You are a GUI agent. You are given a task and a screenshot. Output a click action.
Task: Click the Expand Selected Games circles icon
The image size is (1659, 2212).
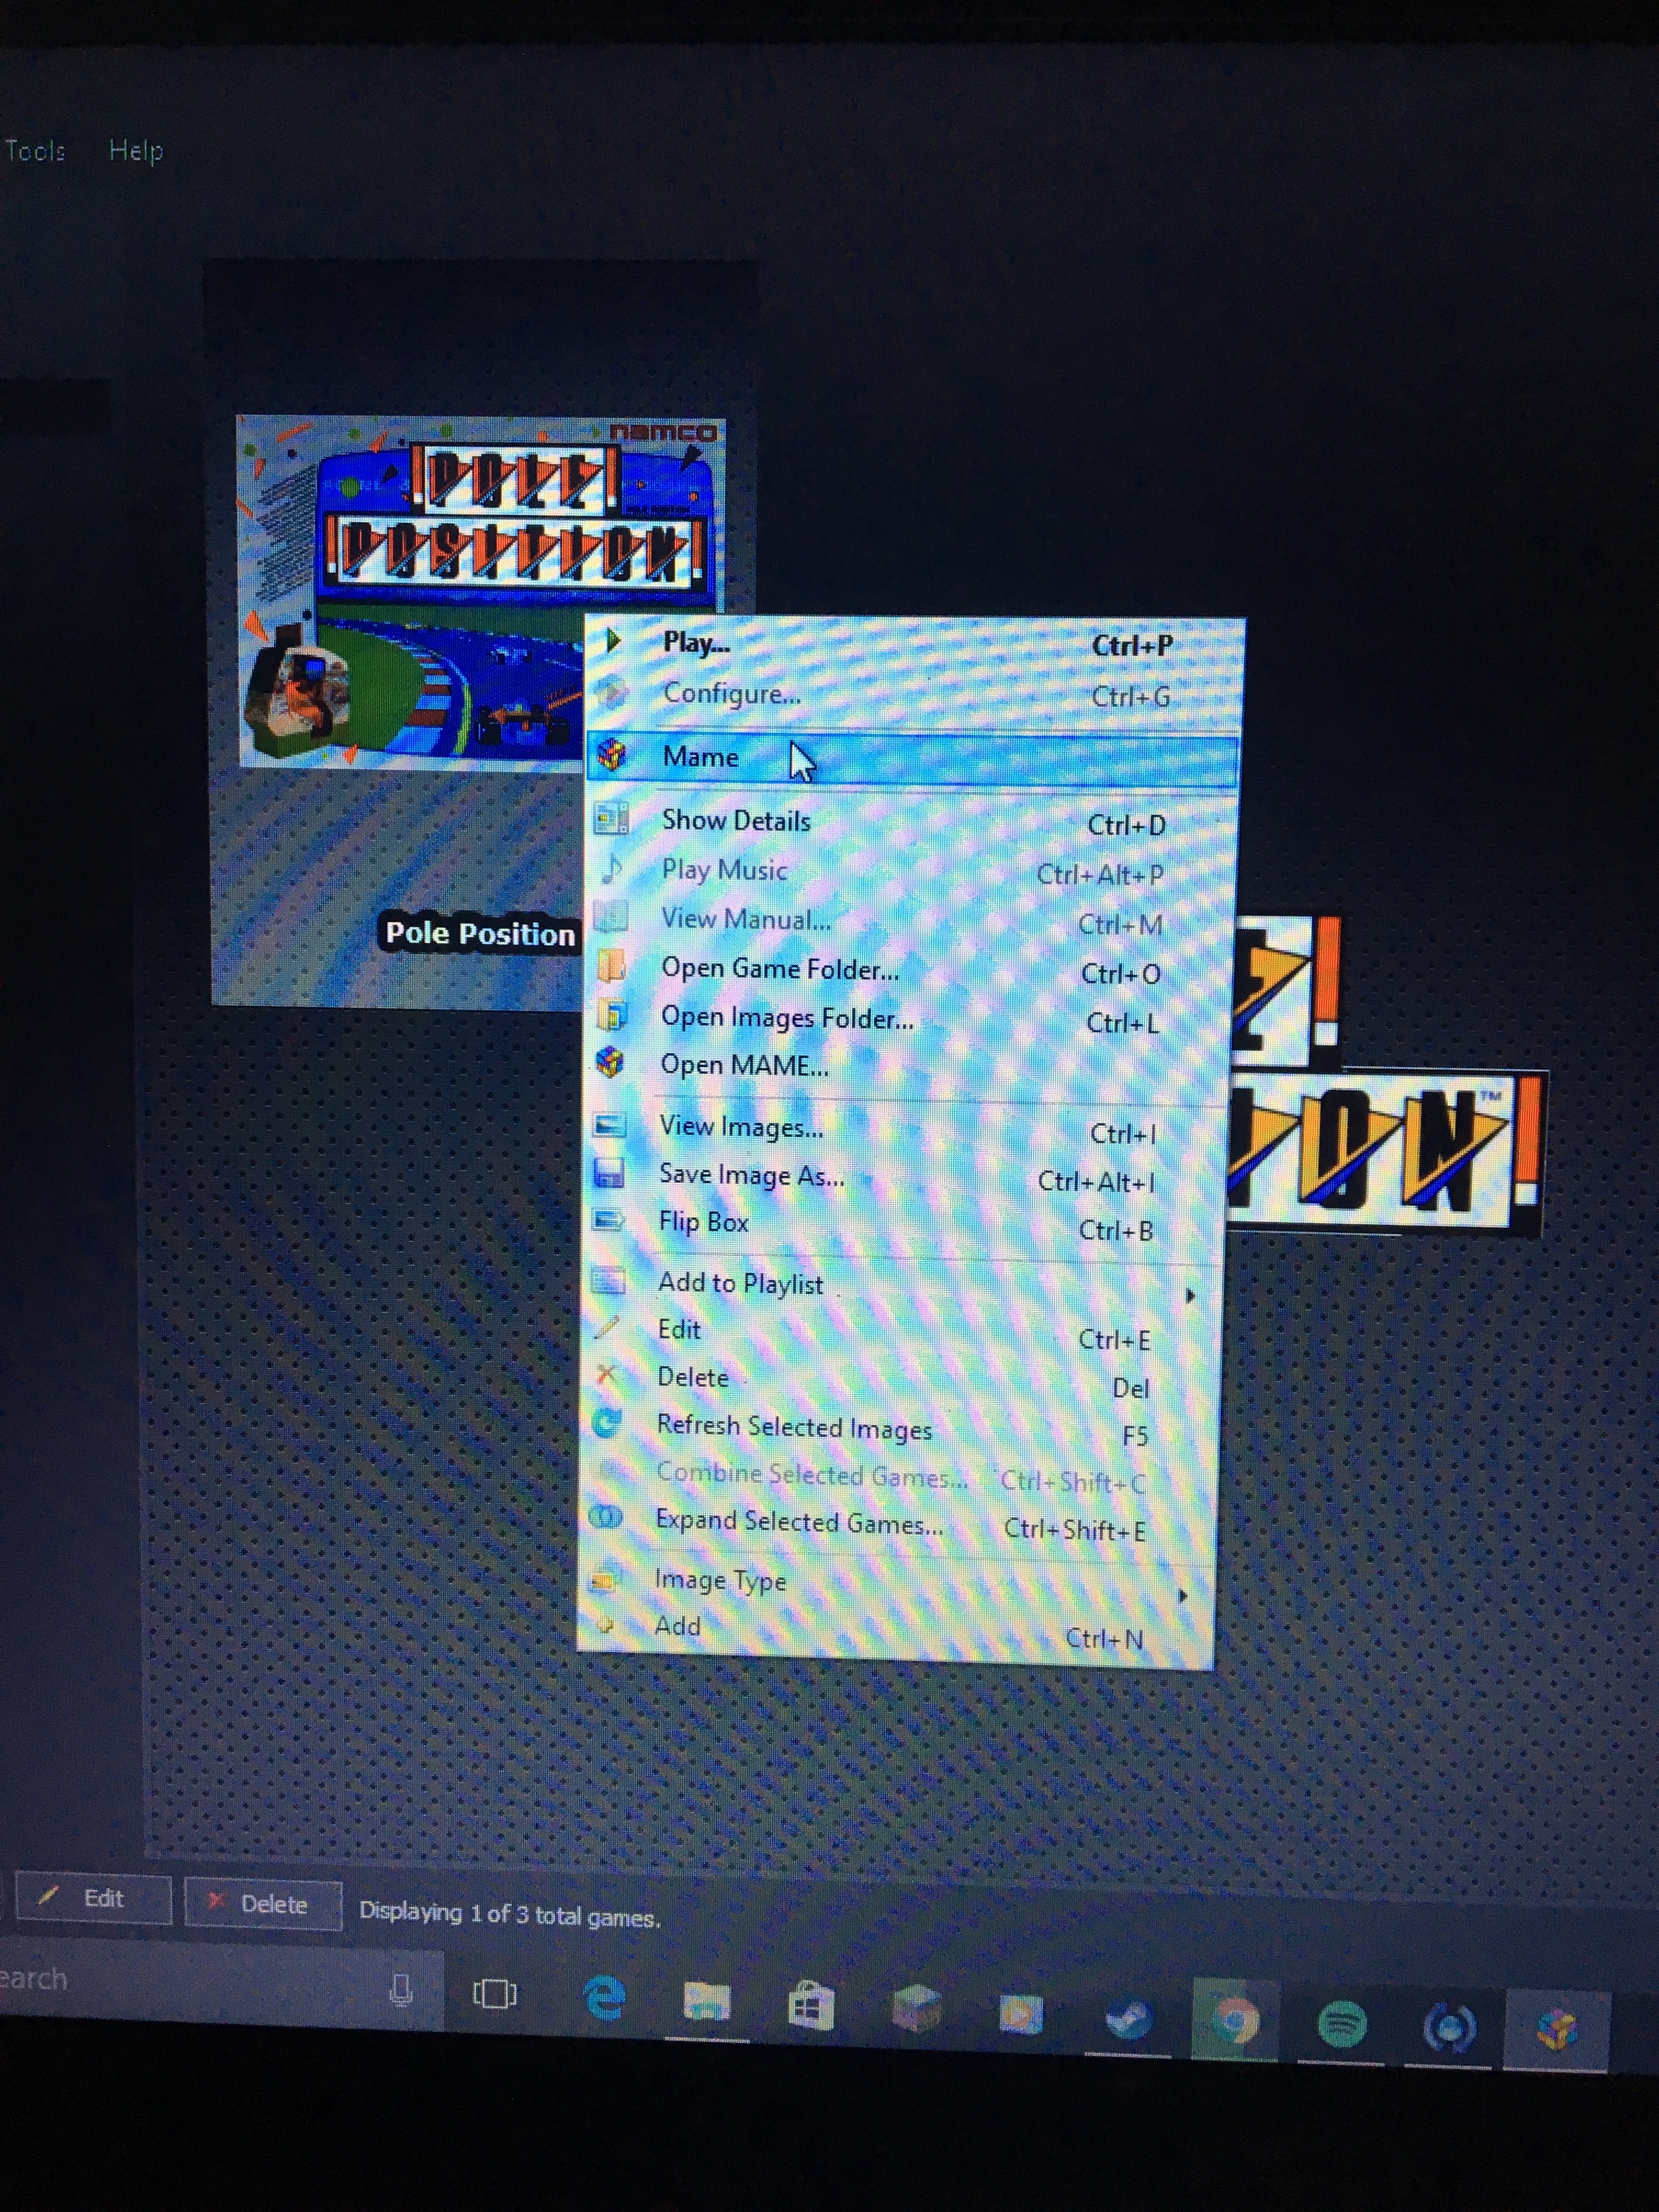point(605,1517)
